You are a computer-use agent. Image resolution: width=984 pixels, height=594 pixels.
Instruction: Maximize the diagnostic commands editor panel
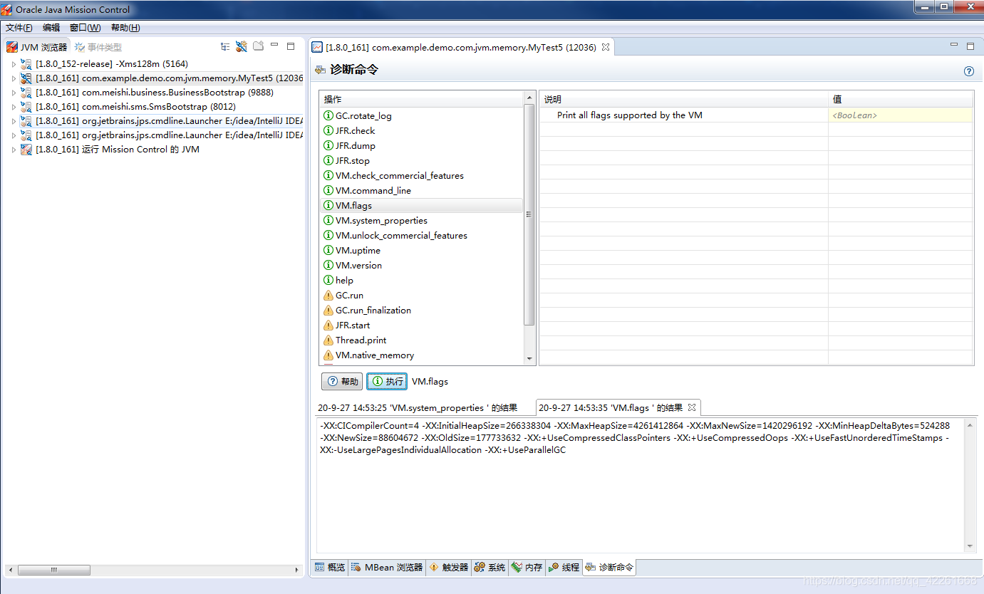pyautogui.click(x=970, y=46)
